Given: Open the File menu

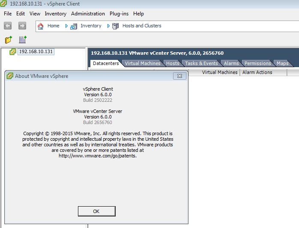Looking at the screenshot, I should (x=8, y=14).
